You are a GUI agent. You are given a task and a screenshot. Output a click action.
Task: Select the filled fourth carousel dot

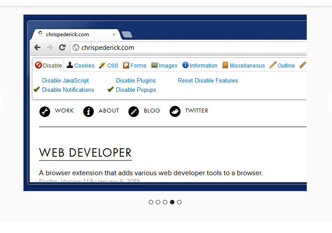172,202
